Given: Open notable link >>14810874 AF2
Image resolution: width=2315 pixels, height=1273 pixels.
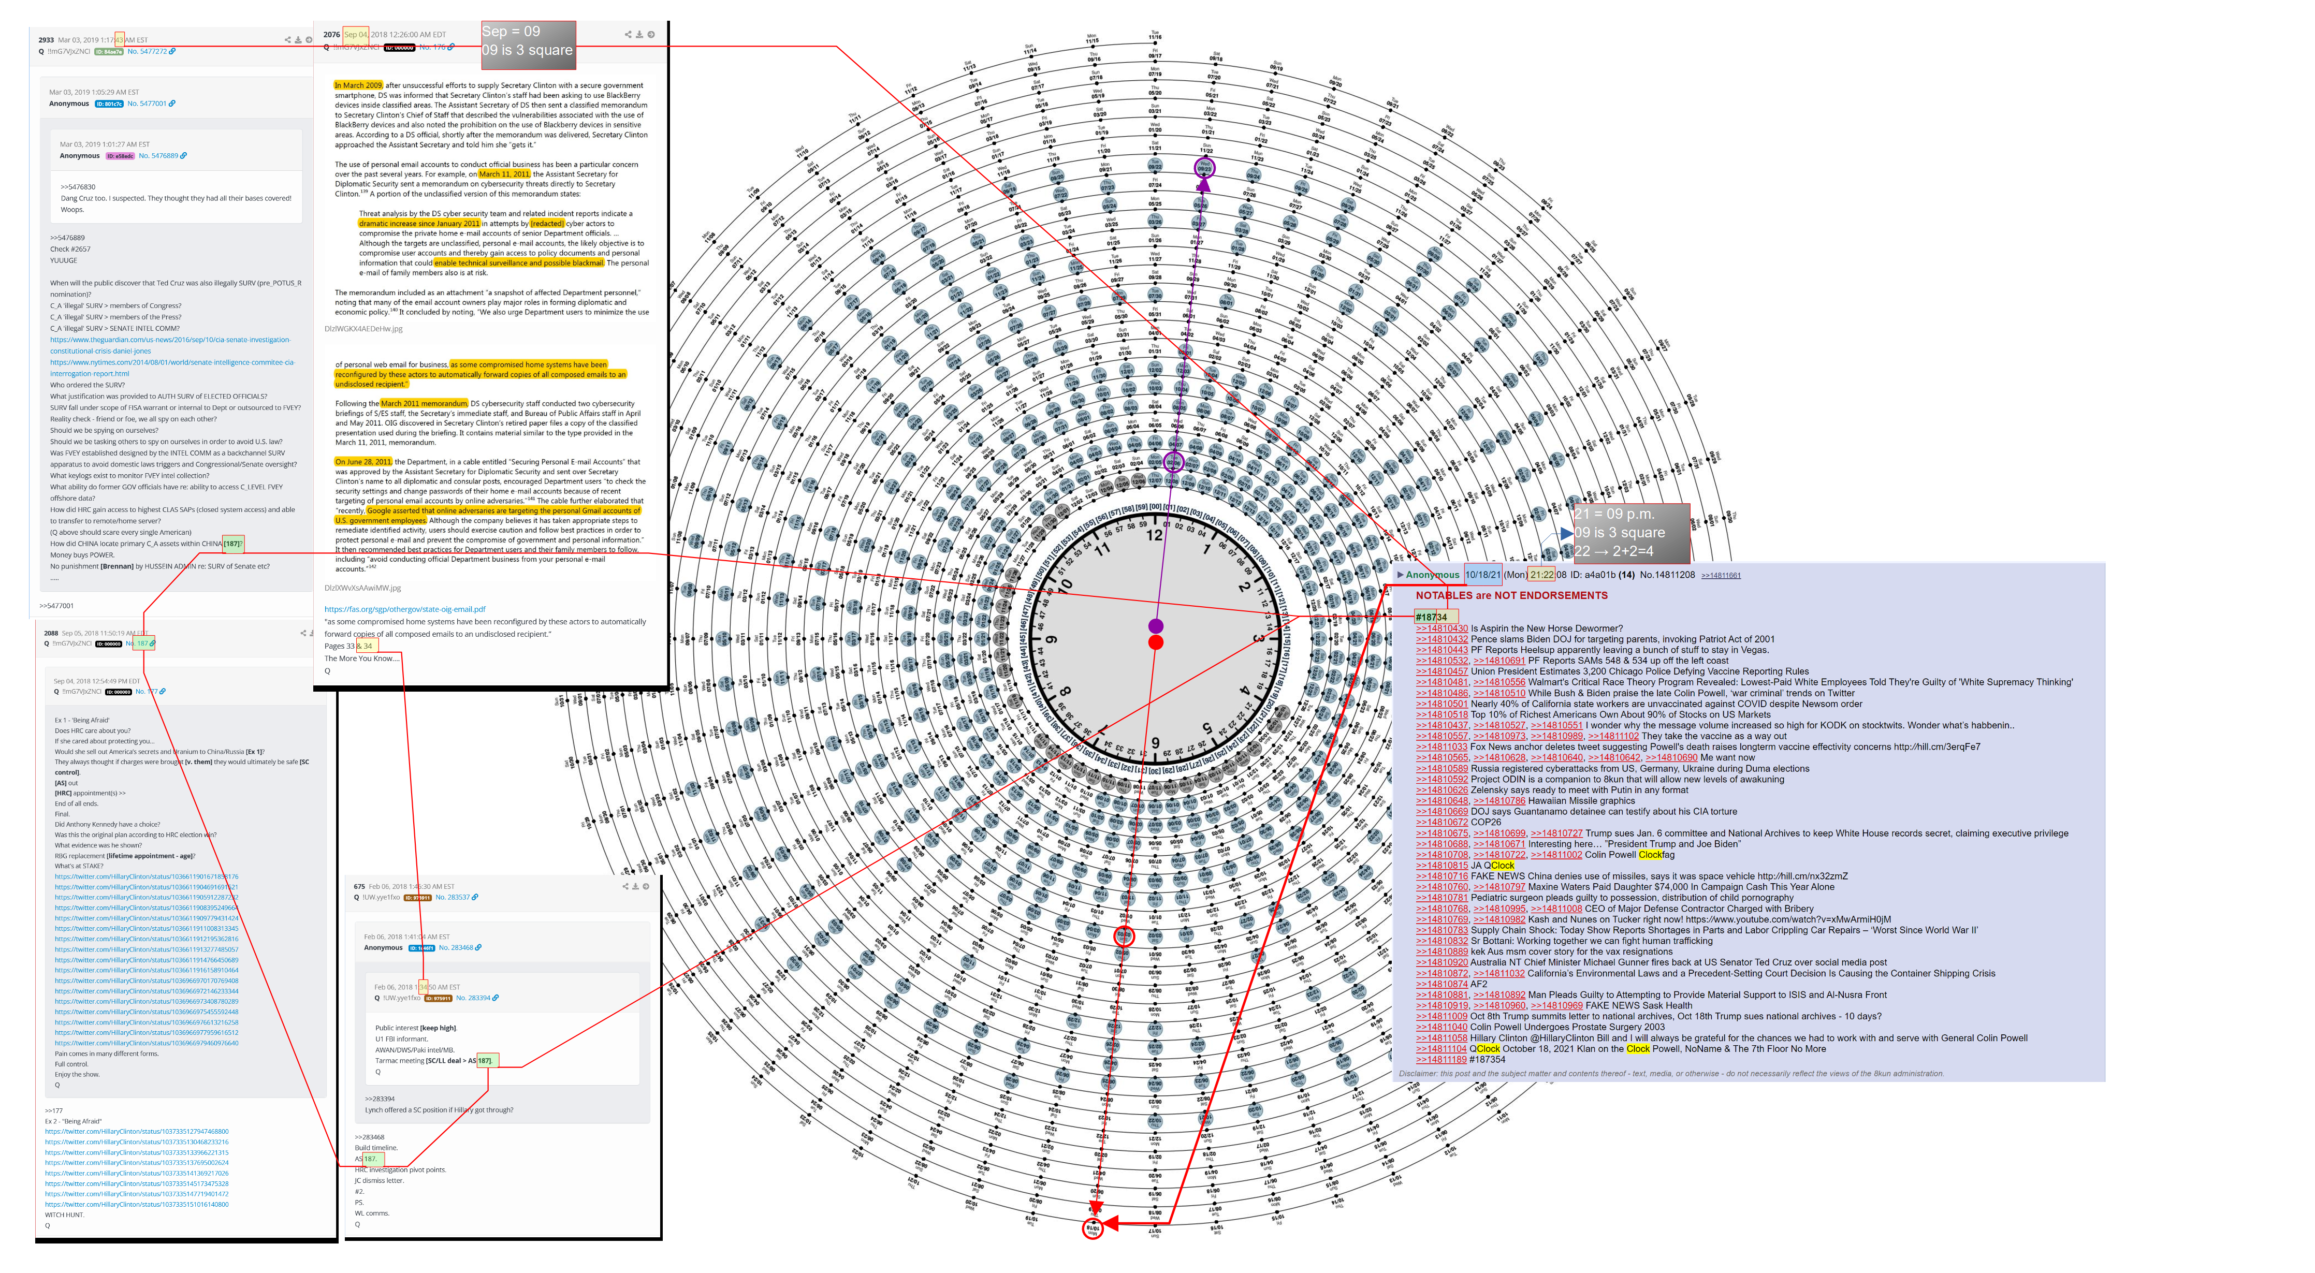Looking at the screenshot, I should tap(1442, 984).
